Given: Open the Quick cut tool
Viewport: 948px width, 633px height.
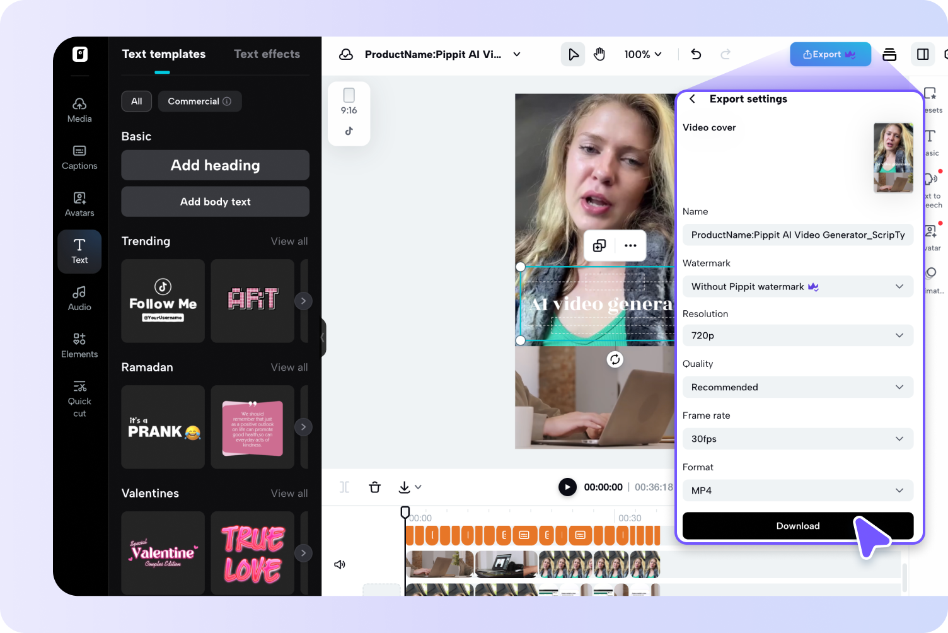Looking at the screenshot, I should 79,398.
